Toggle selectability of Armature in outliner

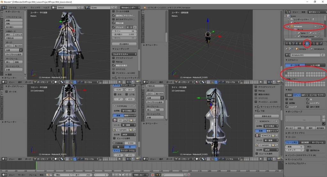tap(319, 26)
